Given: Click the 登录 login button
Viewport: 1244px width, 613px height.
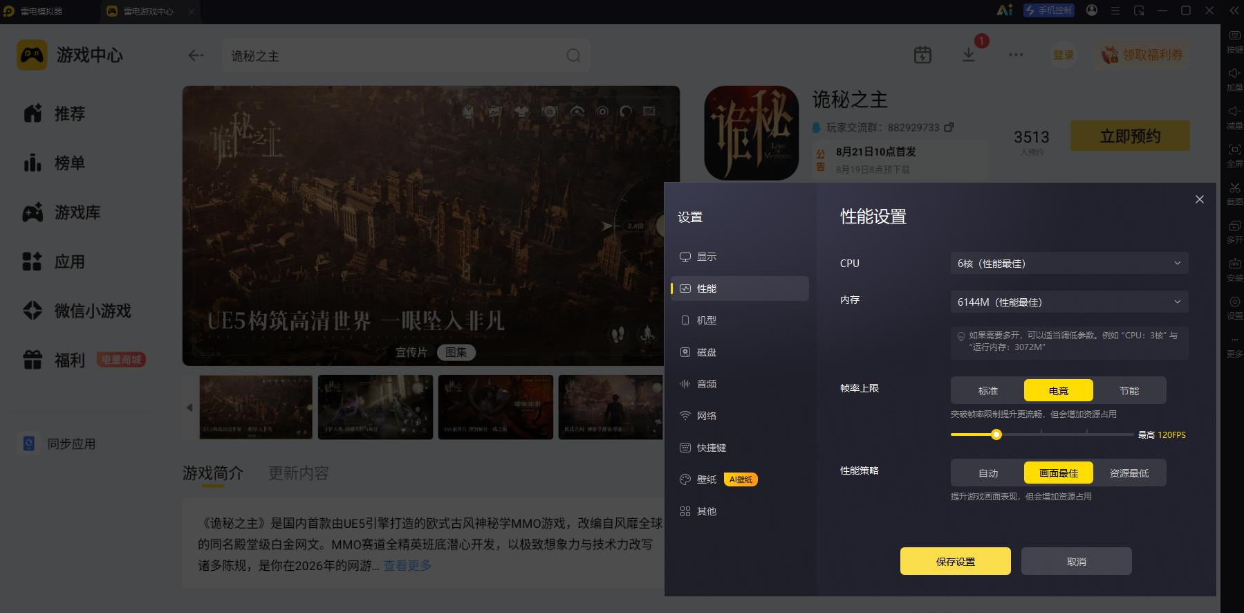Looking at the screenshot, I should point(1064,55).
